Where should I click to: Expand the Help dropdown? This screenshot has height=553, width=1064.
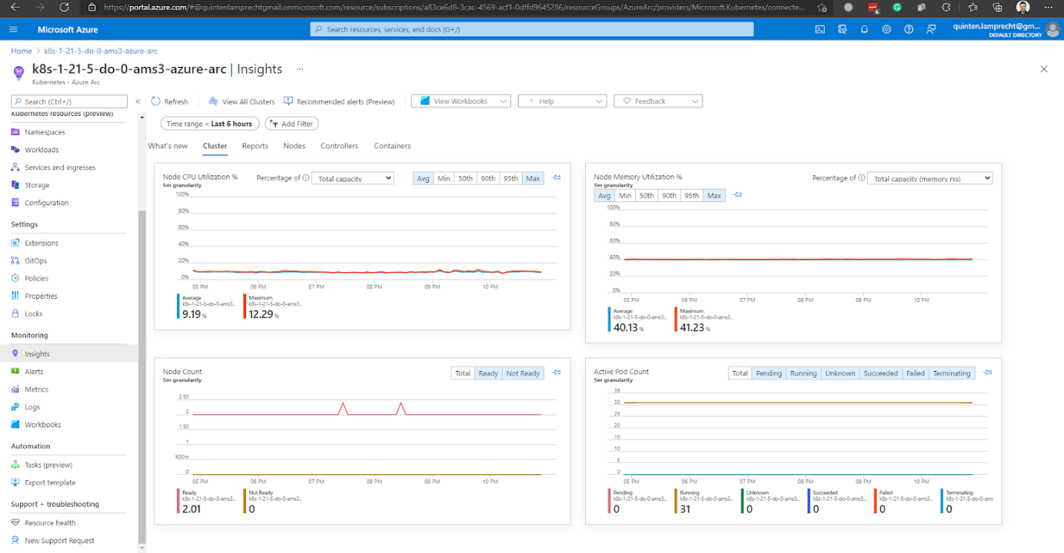563,101
